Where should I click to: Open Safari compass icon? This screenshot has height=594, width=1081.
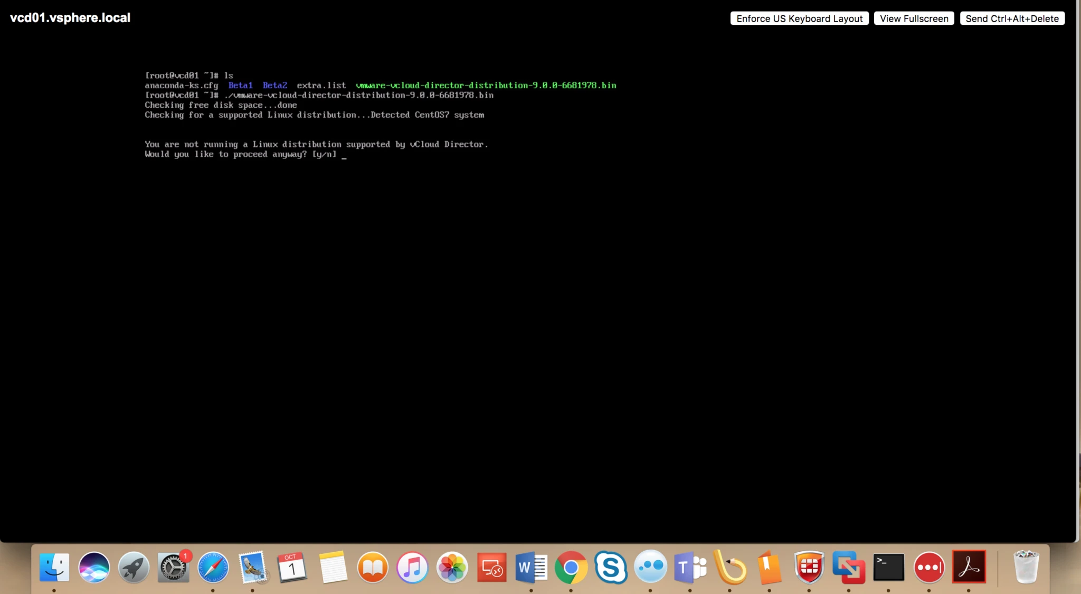[x=213, y=568]
